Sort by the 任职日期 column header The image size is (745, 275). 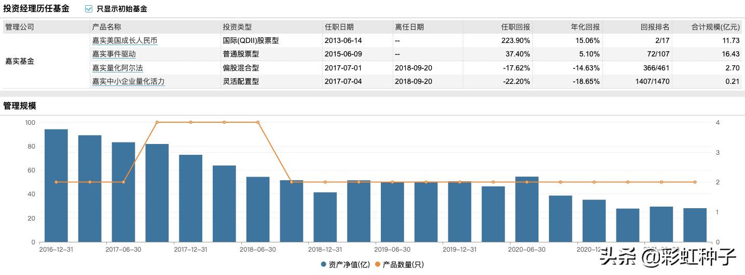(339, 27)
